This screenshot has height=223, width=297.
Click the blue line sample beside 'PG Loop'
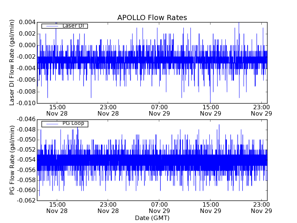(52, 124)
